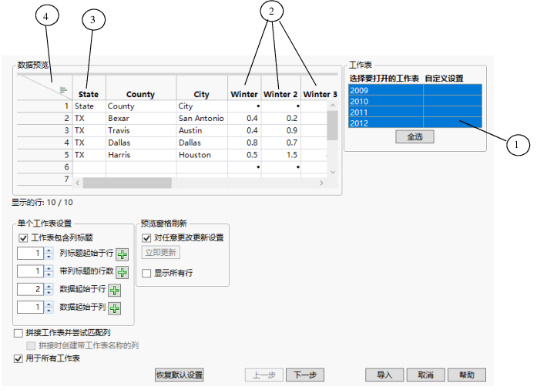
Task: Click 恢复默认设置 button
Action: tap(180, 375)
